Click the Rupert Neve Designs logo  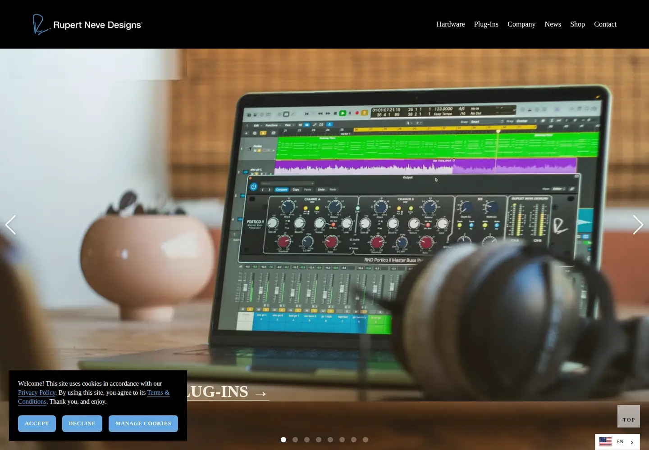point(87,24)
